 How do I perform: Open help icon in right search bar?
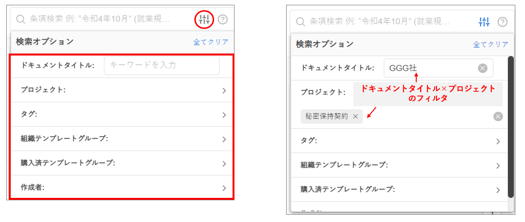coord(502,22)
